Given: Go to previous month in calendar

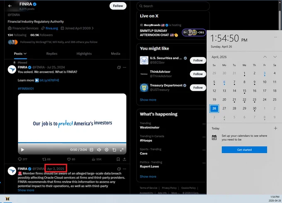Looking at the screenshot, I should pos(265,57).
